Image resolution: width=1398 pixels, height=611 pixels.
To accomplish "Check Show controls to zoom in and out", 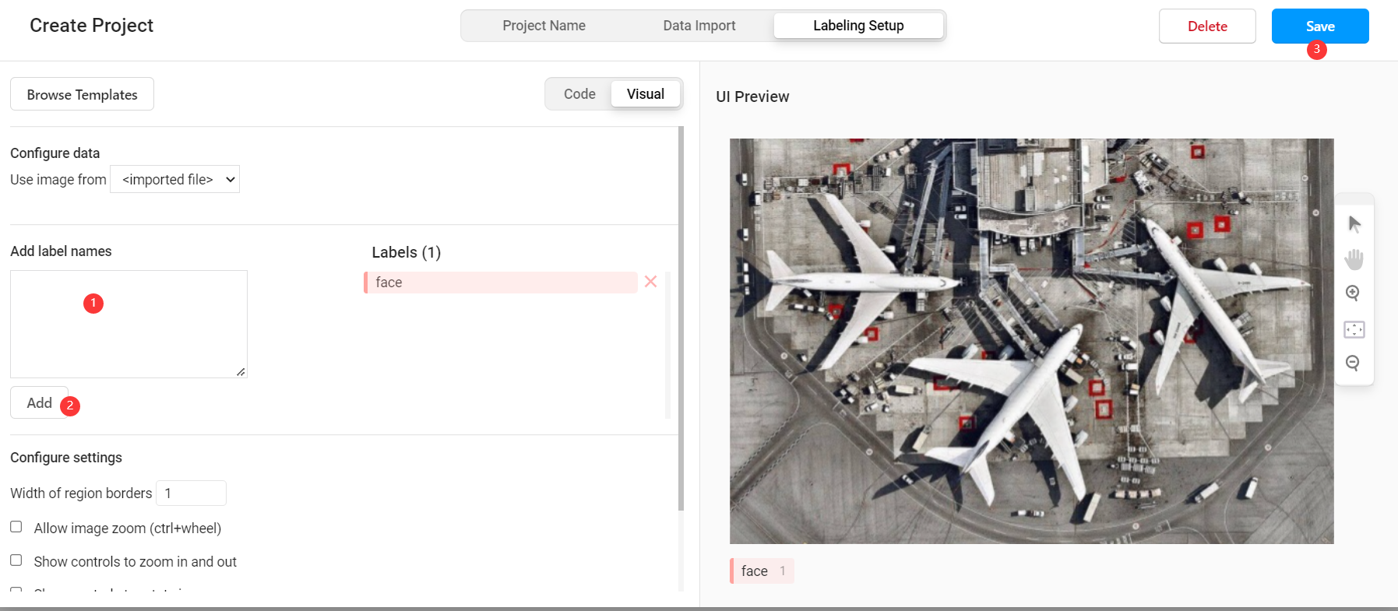I will [x=16, y=560].
